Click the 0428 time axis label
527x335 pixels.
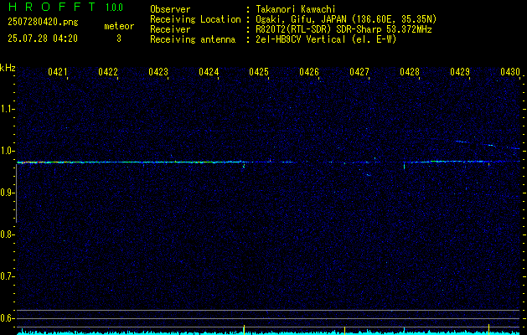410,72
